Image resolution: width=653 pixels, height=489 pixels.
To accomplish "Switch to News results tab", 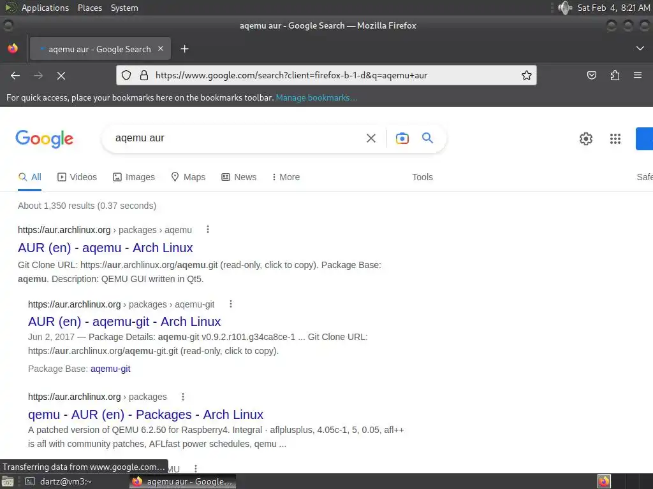I will click(238, 177).
